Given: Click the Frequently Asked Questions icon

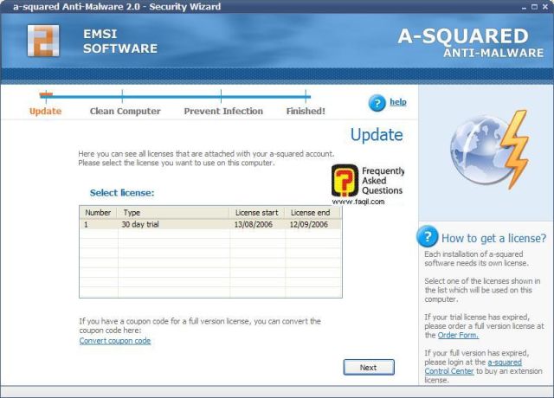Looking at the screenshot, I should [x=344, y=181].
